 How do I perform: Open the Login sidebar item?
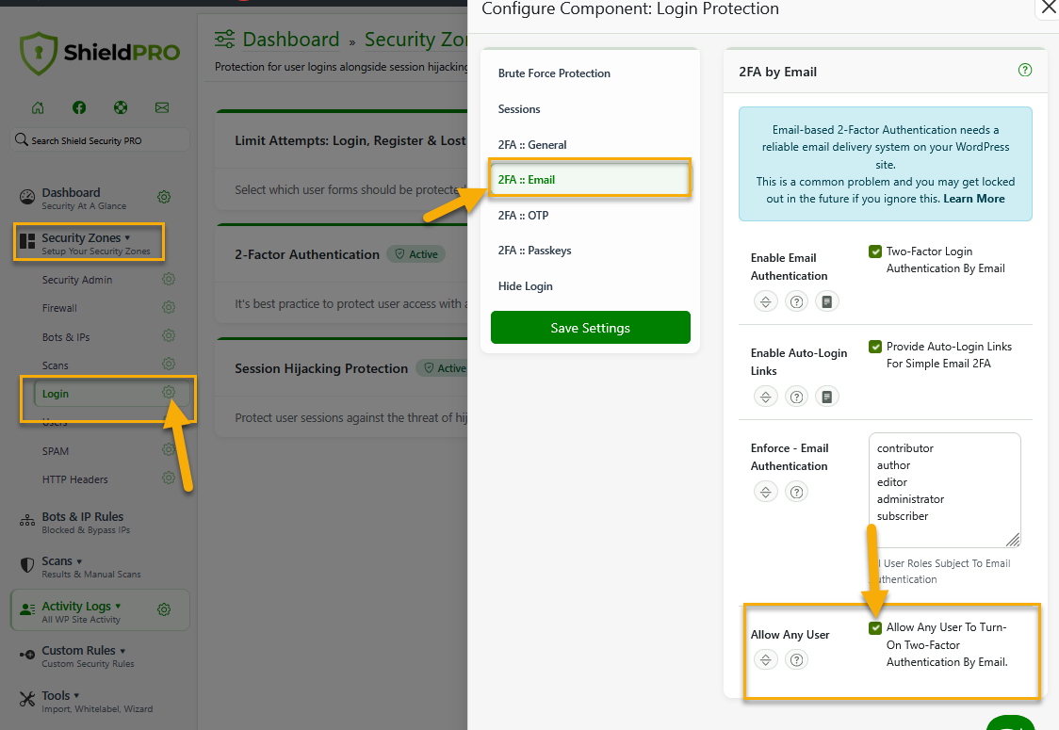pos(56,394)
